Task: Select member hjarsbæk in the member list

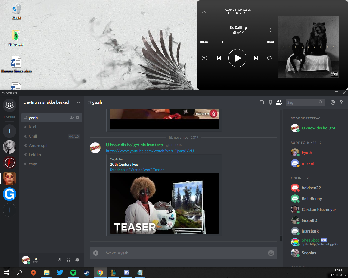Action: click(315, 231)
